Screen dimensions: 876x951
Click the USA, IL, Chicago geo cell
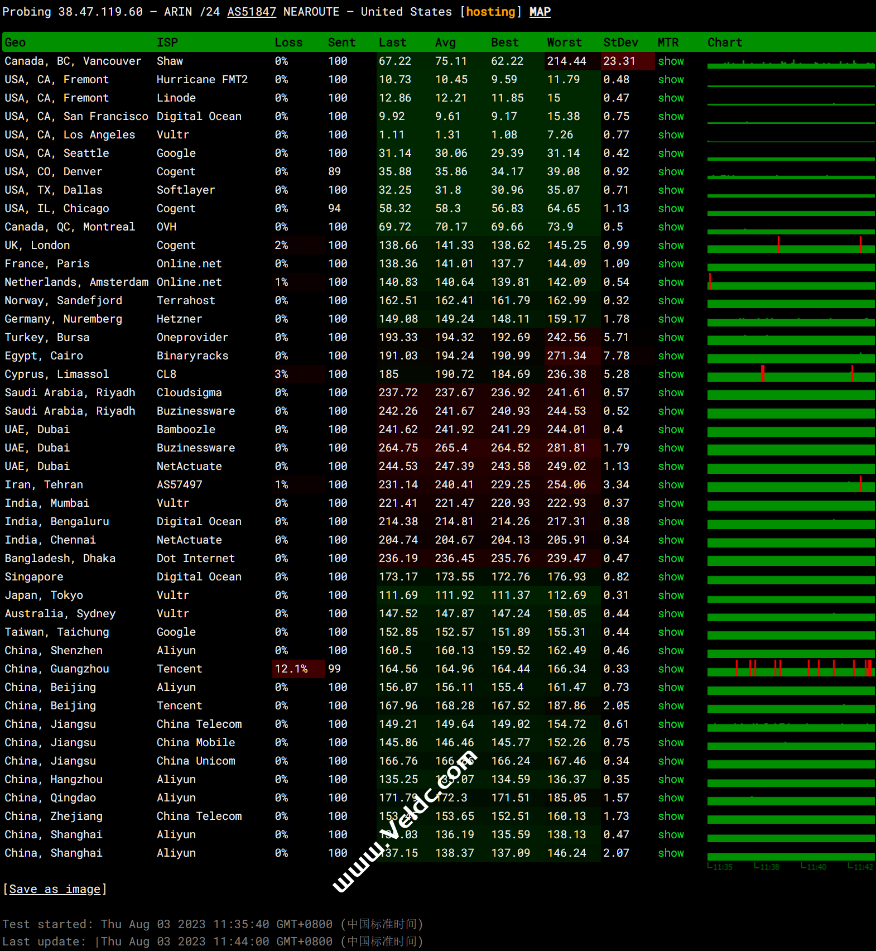57,208
